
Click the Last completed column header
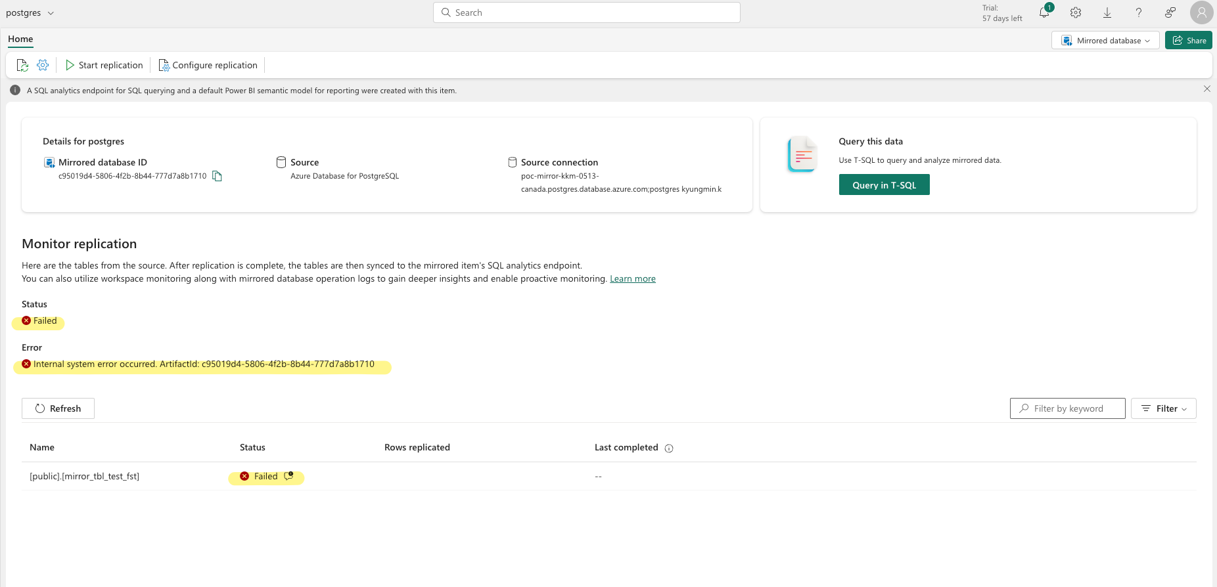pos(626,447)
